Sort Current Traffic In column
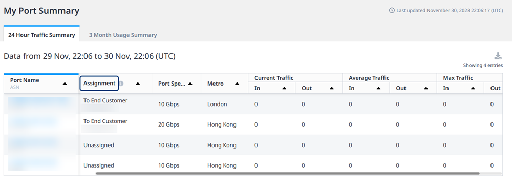The width and height of the screenshot is (512, 187). pyautogui.click(x=284, y=88)
